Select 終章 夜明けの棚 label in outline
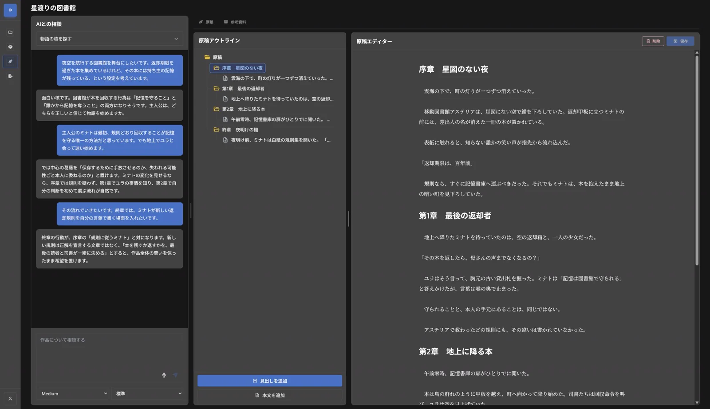Screen dimensions: 710x409 tap(240, 130)
